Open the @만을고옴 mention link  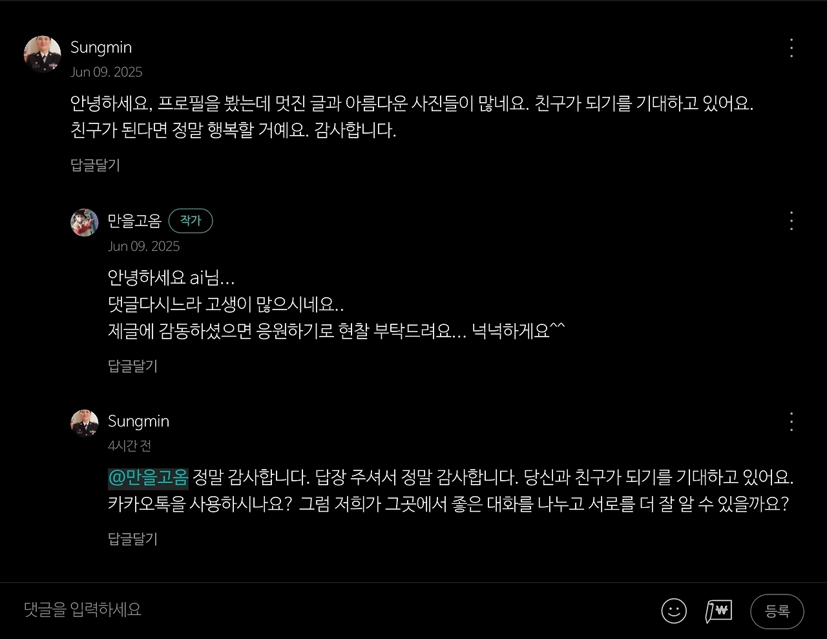[x=148, y=477]
